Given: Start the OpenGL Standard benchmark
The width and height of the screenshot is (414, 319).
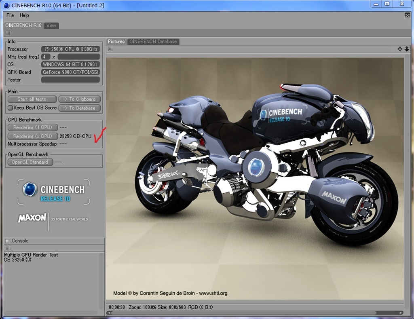Looking at the screenshot, I should click(x=30, y=162).
